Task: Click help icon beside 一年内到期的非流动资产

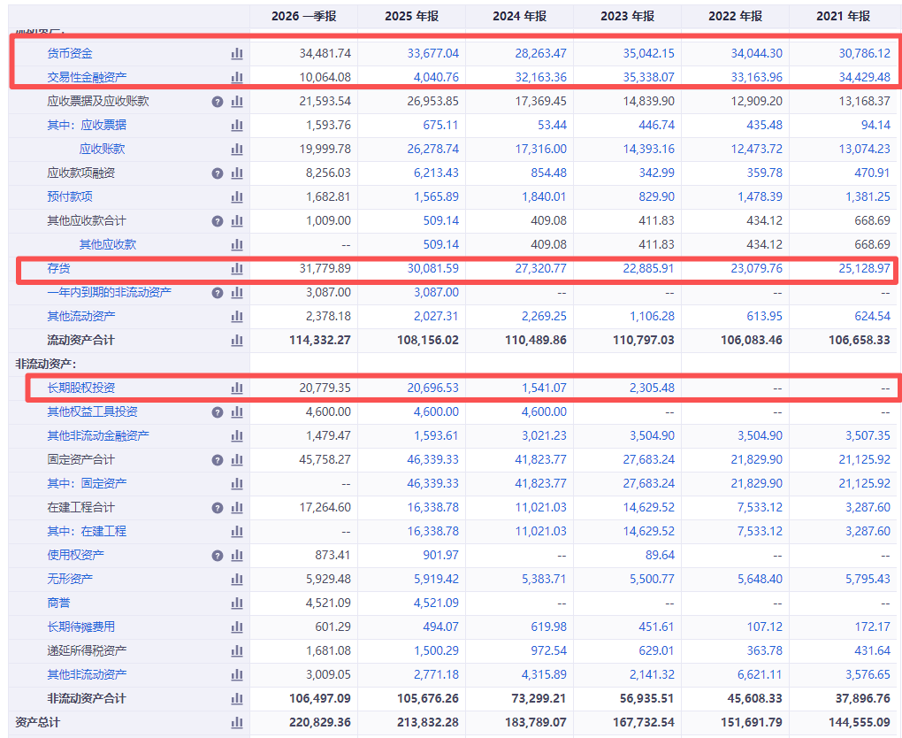Action: click(218, 293)
